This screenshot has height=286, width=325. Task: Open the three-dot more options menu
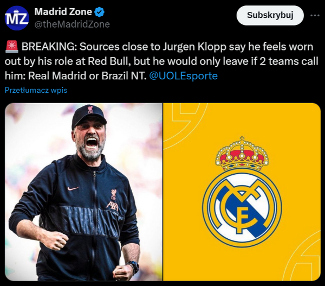315,15
